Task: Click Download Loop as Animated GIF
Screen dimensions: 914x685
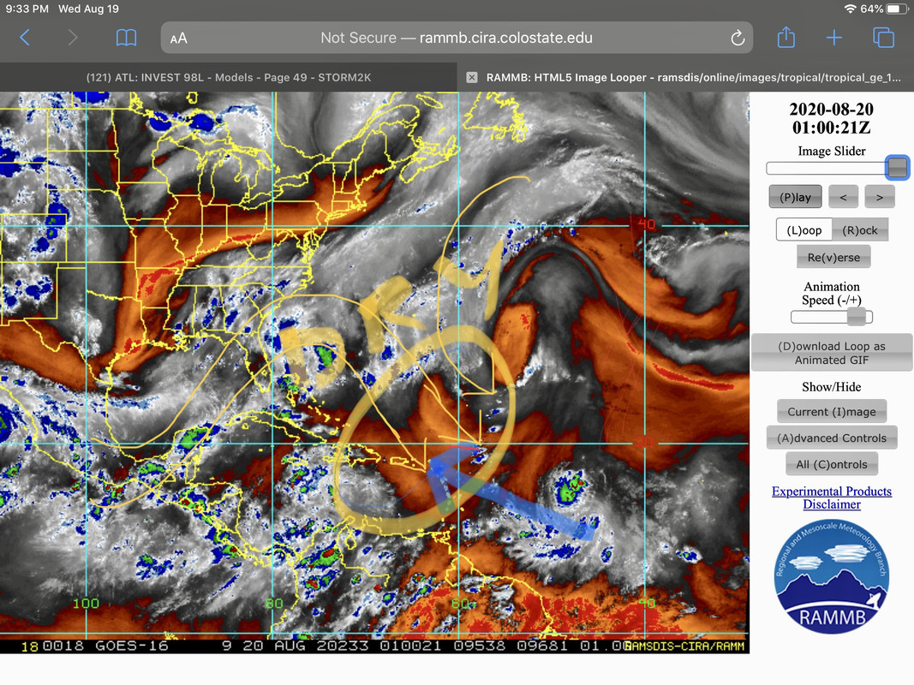Action: 832,353
